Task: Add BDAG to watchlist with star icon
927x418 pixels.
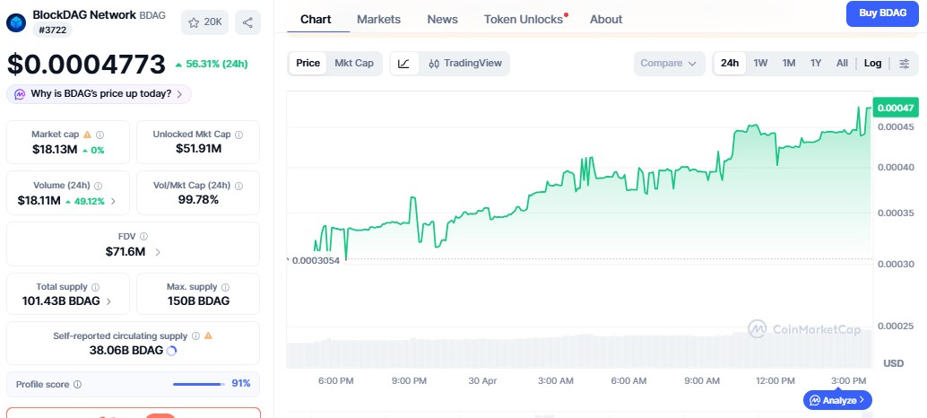Action: click(x=204, y=22)
